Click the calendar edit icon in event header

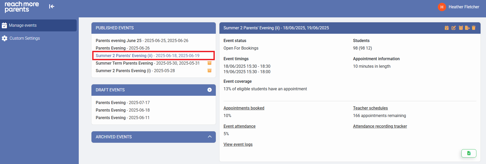click(x=447, y=28)
